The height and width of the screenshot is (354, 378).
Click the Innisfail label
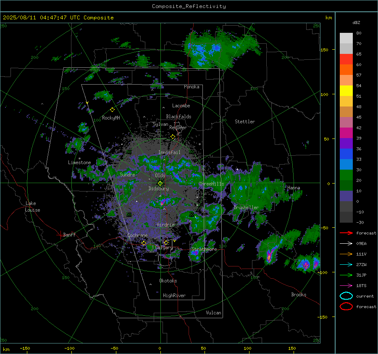tap(169, 152)
